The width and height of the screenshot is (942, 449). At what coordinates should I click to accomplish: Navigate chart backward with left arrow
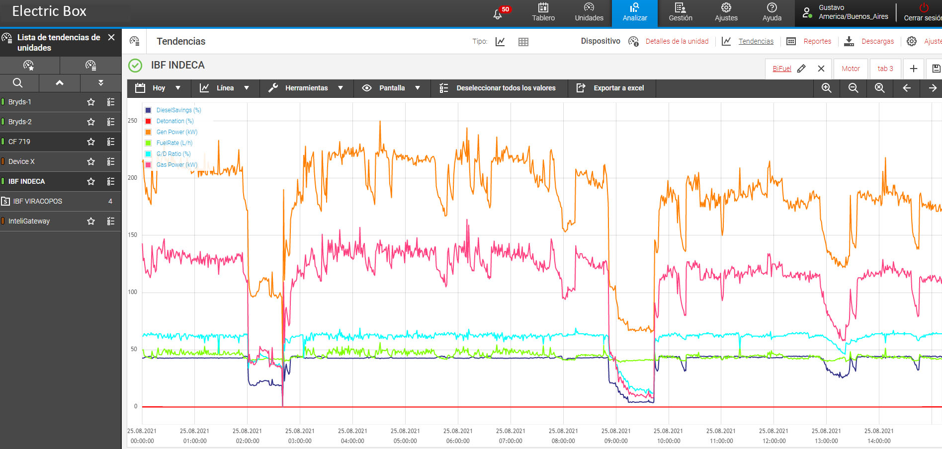pos(906,88)
